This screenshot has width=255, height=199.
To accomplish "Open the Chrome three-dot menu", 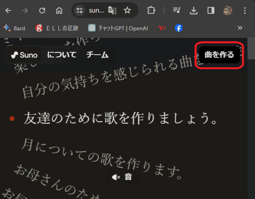I will click(x=245, y=11).
